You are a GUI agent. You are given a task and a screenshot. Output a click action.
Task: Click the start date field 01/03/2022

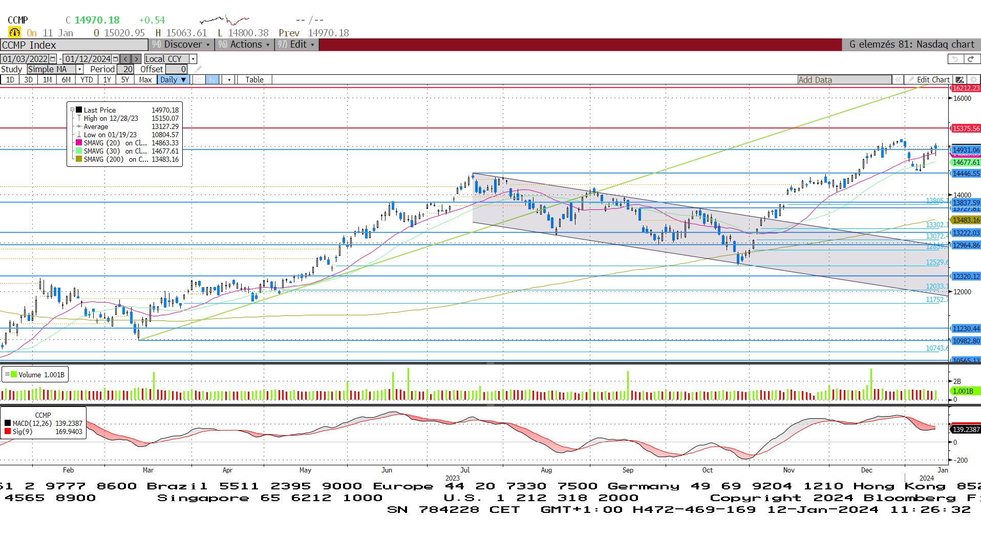(25, 59)
